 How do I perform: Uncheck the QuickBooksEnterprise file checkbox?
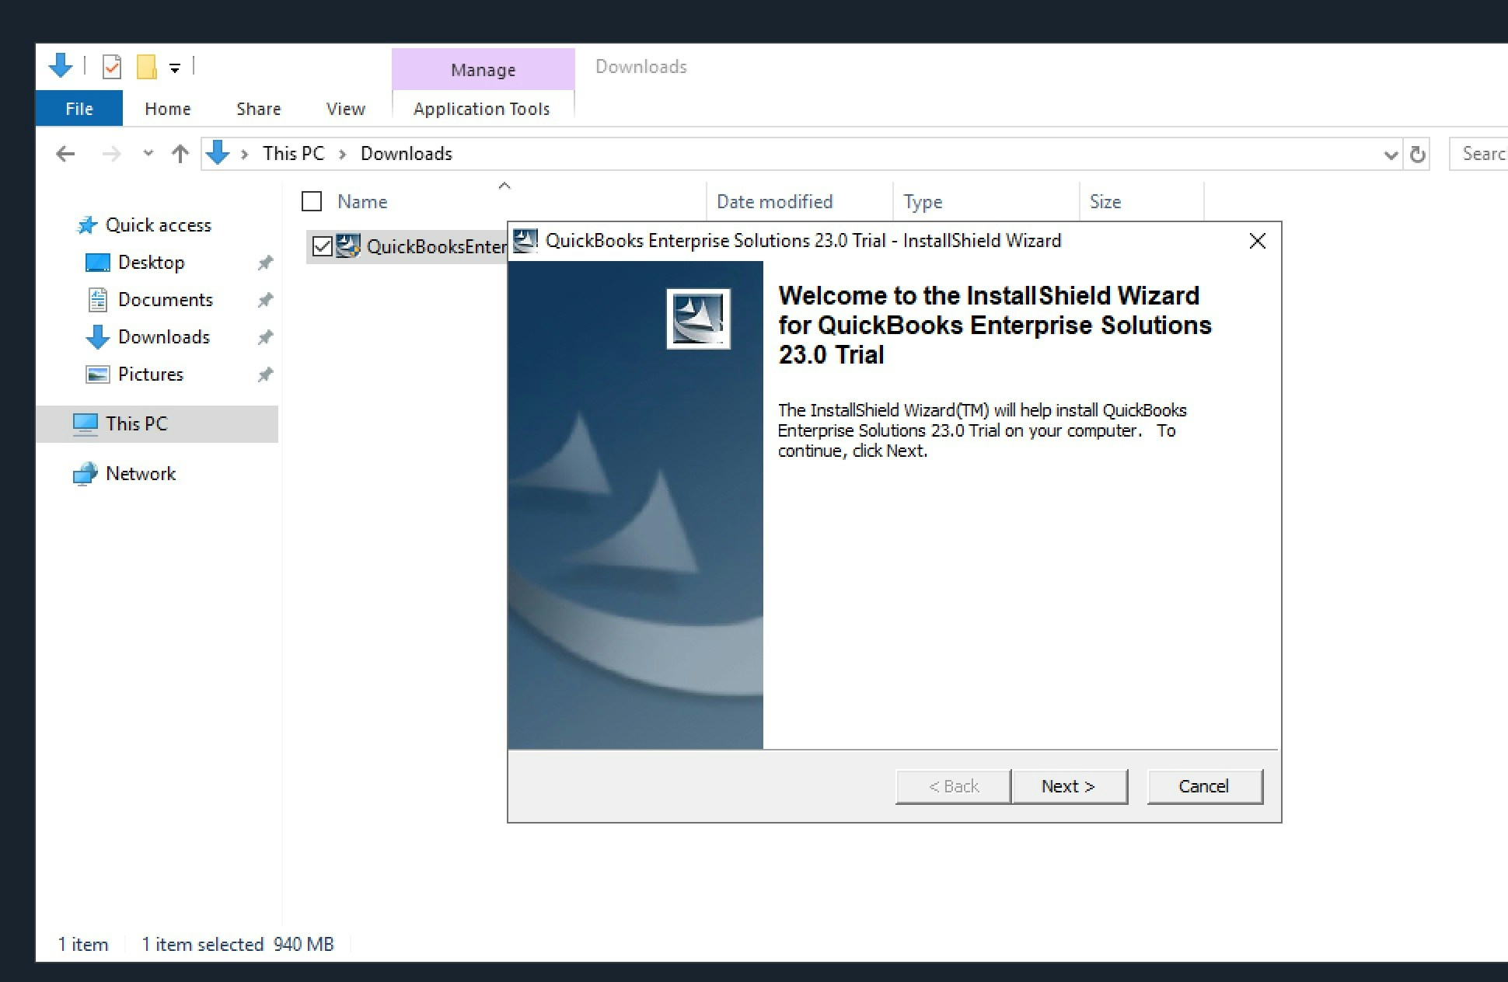(x=322, y=247)
